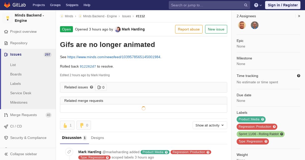Click the 40 merge requests badge
Viewport: 305px width, 160px height.
tap(48, 115)
